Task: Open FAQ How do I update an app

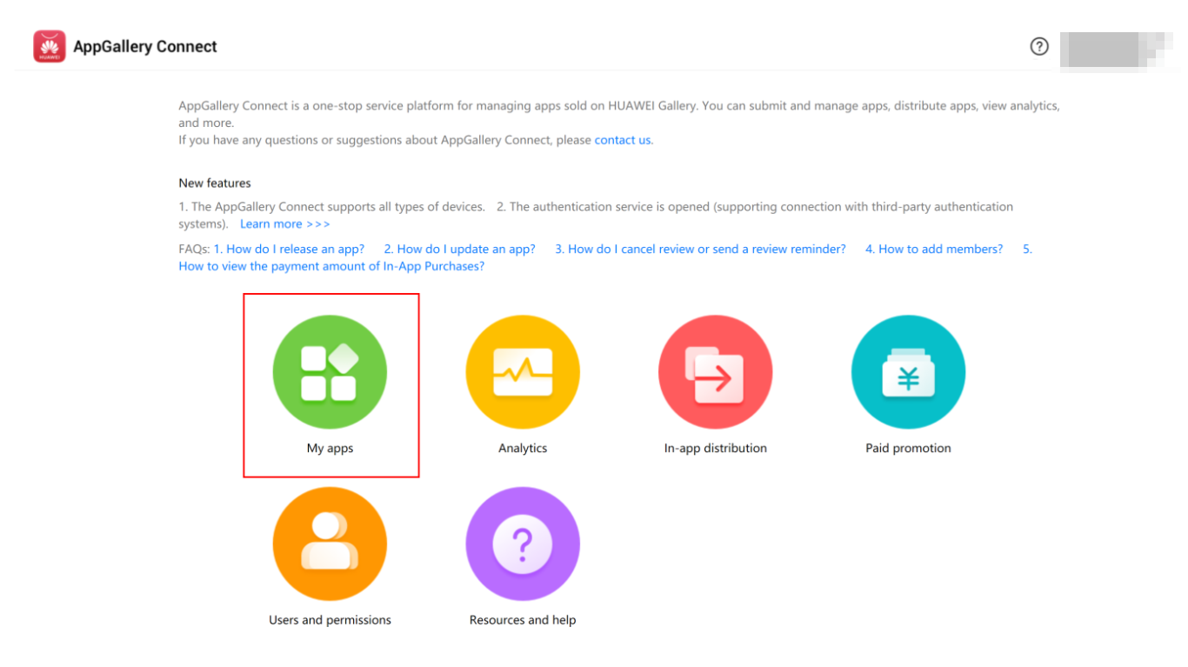Action: coord(460,249)
